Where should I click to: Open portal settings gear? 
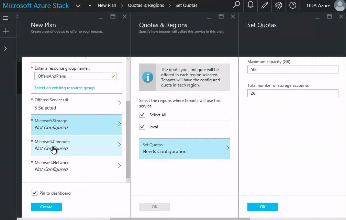279,5
